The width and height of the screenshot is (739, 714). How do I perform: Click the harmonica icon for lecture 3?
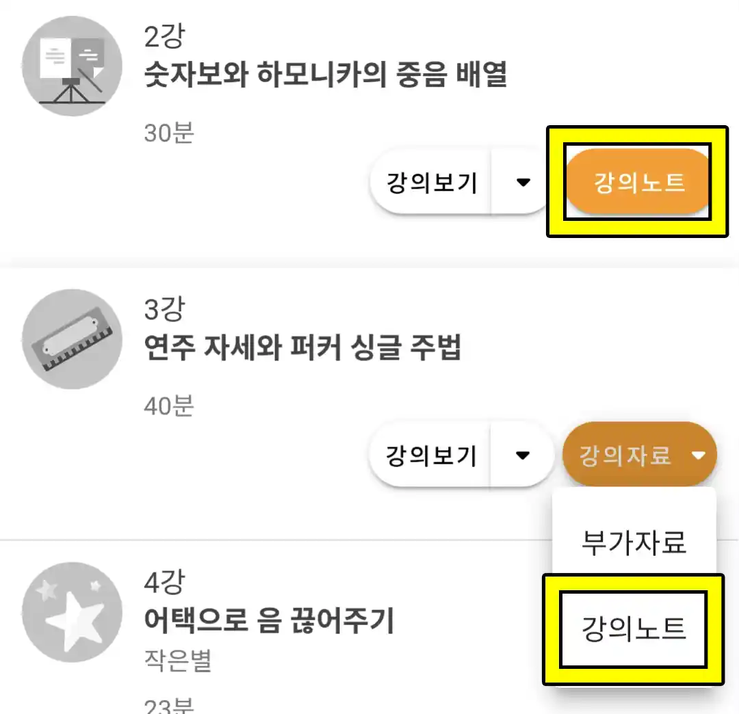pos(72,339)
